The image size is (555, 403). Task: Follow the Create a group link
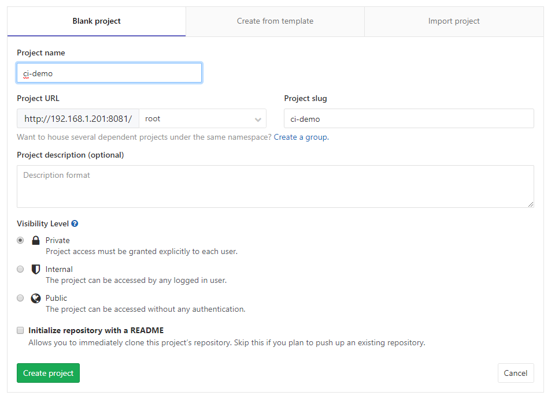pyautogui.click(x=301, y=137)
